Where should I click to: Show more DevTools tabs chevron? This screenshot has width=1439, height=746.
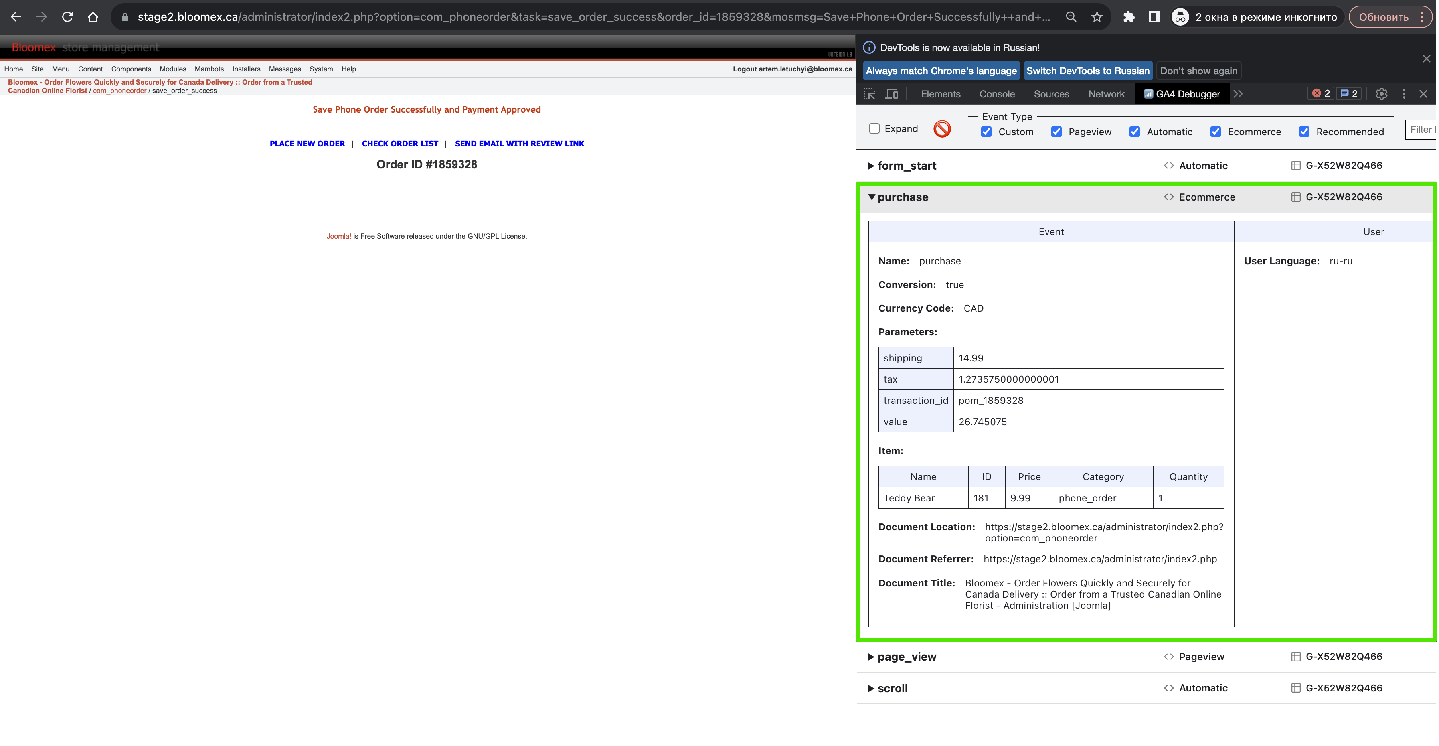(1239, 94)
